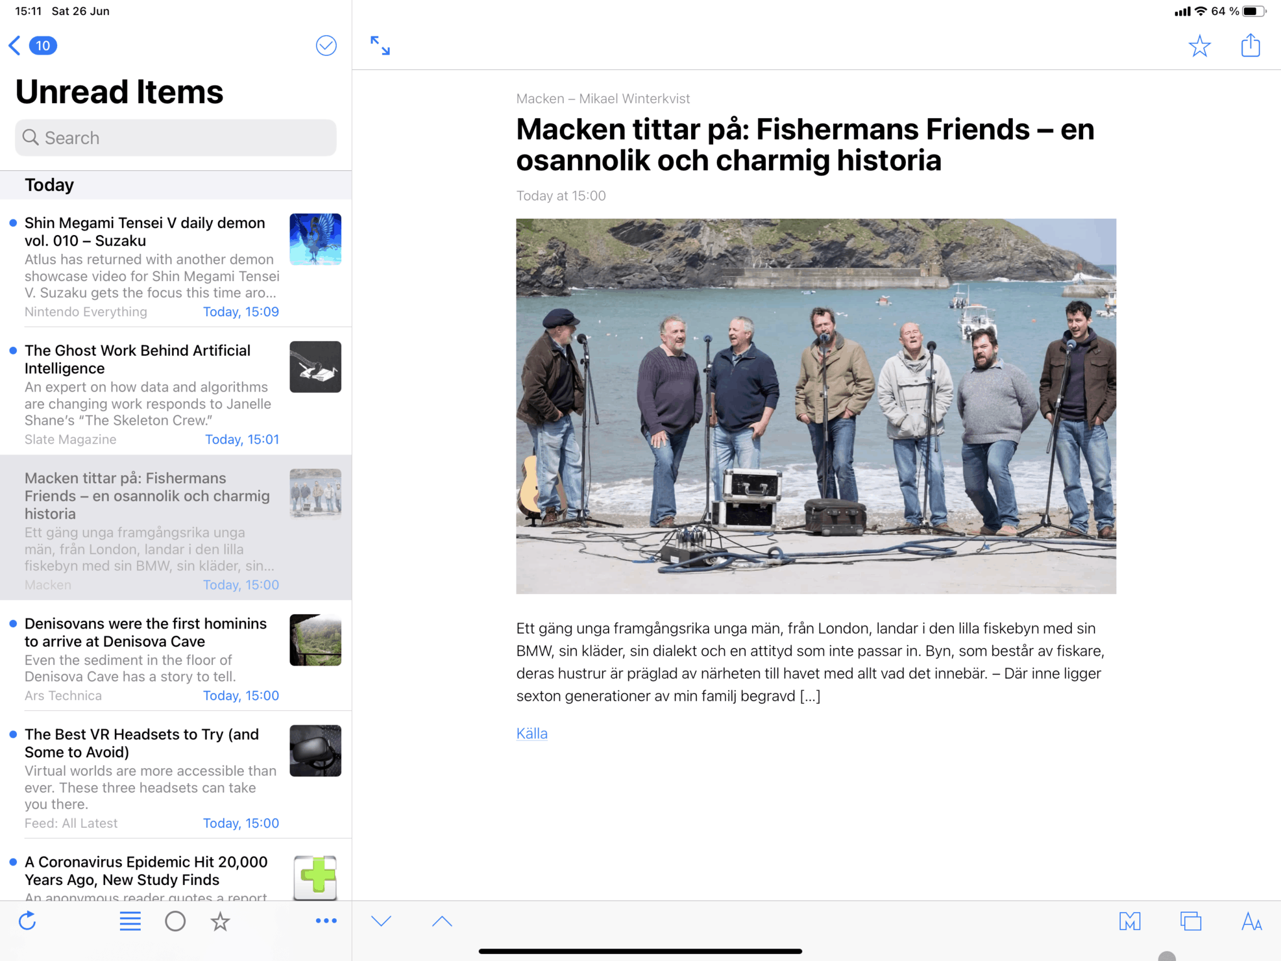This screenshot has height=961, width=1281.
Task: Go to next article with down chevron
Action: 381,921
